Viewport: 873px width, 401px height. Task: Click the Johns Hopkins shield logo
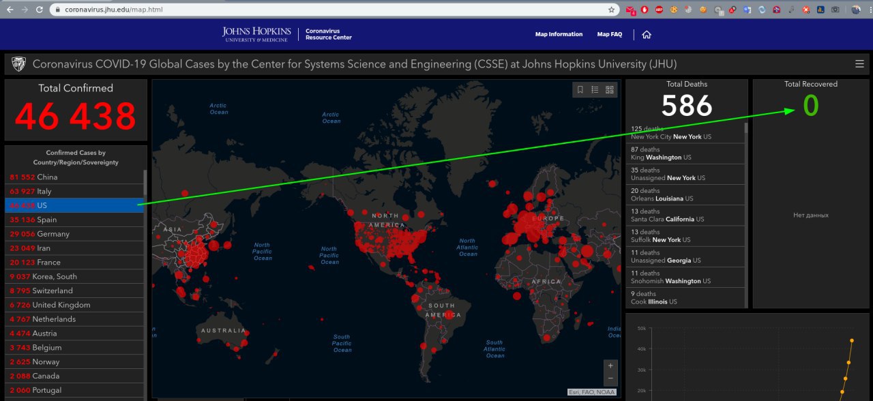(x=19, y=64)
